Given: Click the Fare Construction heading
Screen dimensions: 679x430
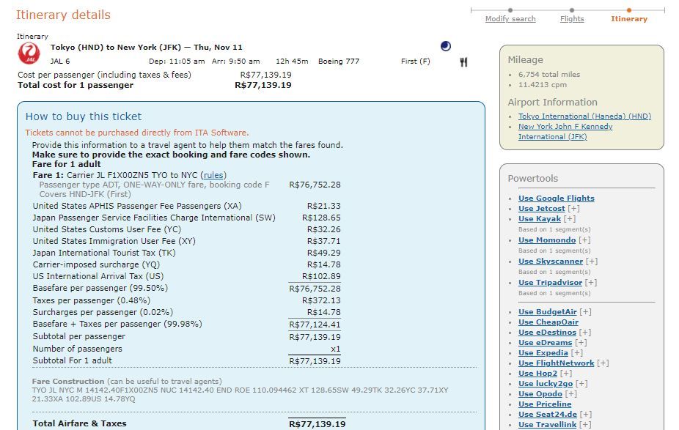Looking at the screenshot, I should [68, 382].
